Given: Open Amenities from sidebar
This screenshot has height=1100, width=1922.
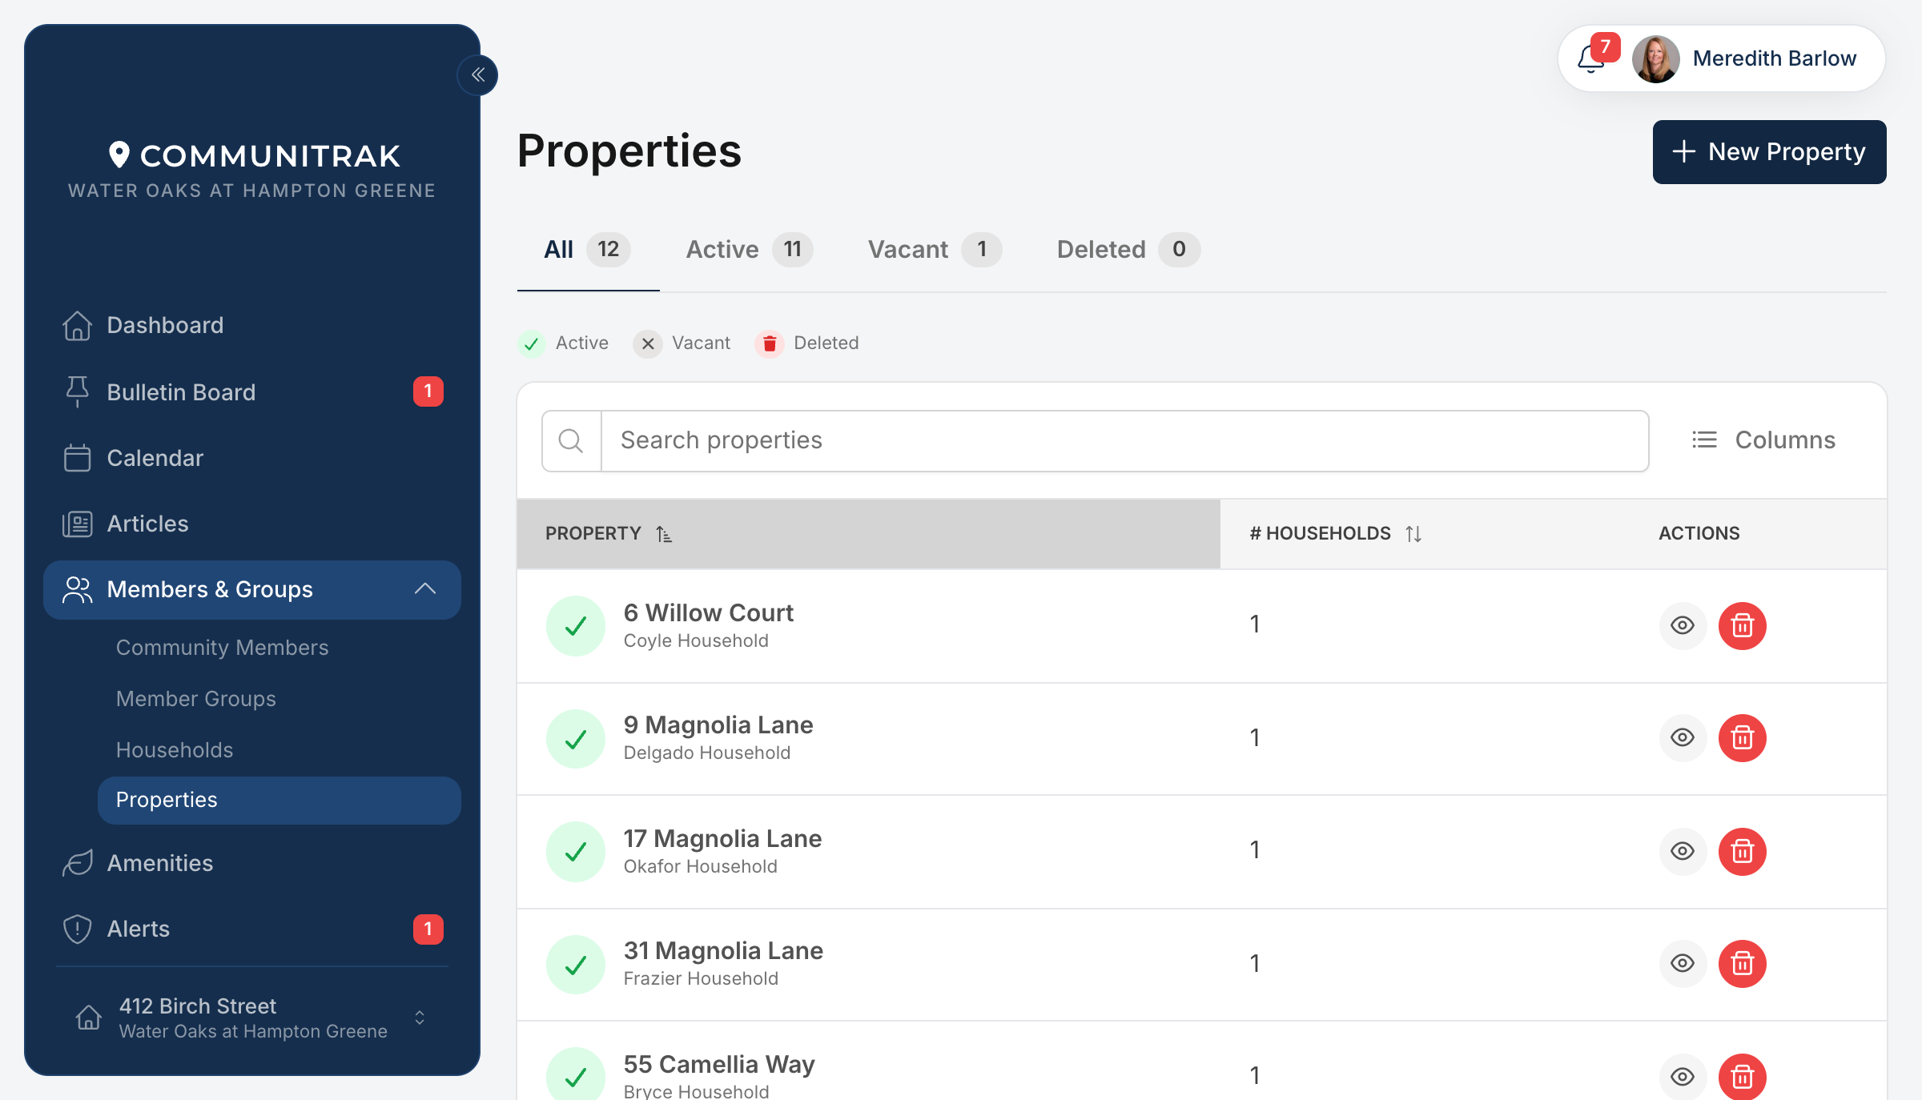Looking at the screenshot, I should point(252,863).
